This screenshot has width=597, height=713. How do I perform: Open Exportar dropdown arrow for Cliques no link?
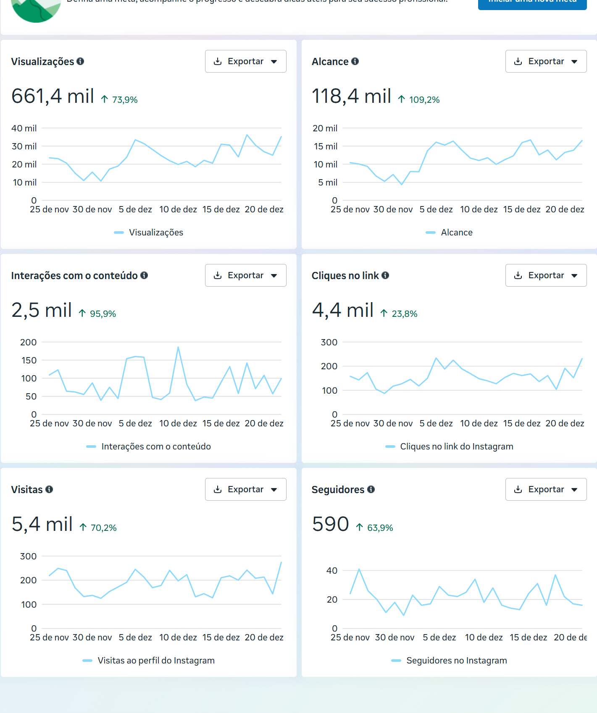(574, 276)
